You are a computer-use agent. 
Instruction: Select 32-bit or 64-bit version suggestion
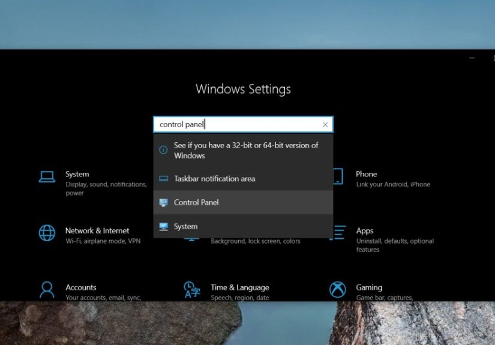pos(243,150)
